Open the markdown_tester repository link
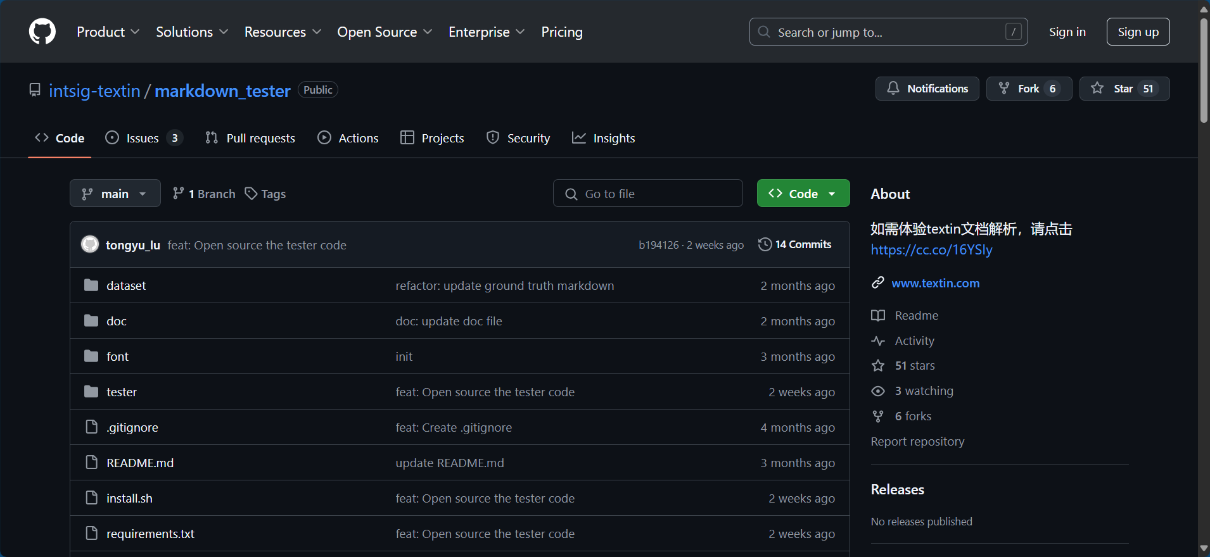The width and height of the screenshot is (1210, 557). tap(222, 91)
